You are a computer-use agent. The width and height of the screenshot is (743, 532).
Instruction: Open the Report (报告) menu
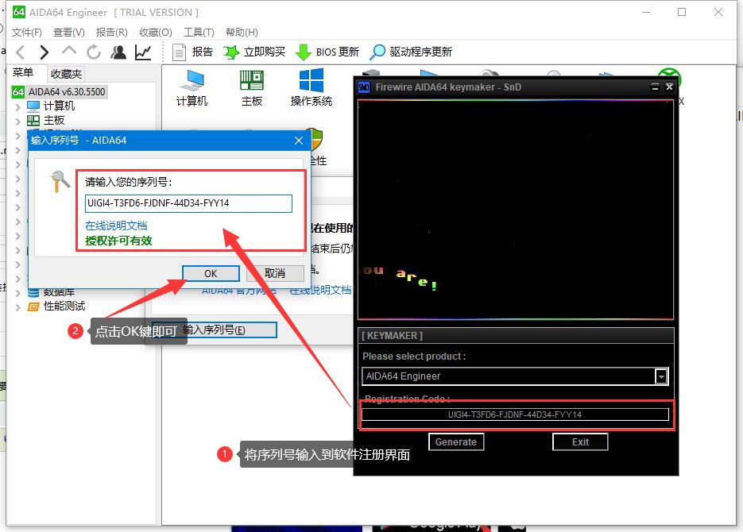click(x=111, y=33)
